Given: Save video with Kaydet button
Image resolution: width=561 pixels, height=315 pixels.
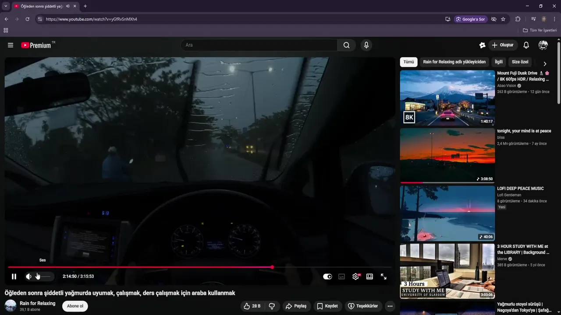Looking at the screenshot, I should tap(327, 306).
